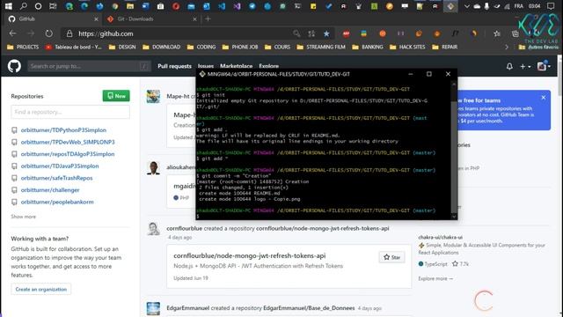Open Telegram from the taskbar

click(252, 6)
